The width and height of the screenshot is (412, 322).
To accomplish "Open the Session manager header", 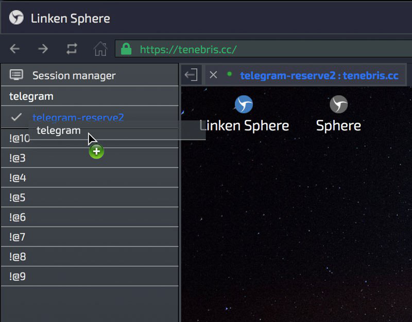I will [x=90, y=75].
